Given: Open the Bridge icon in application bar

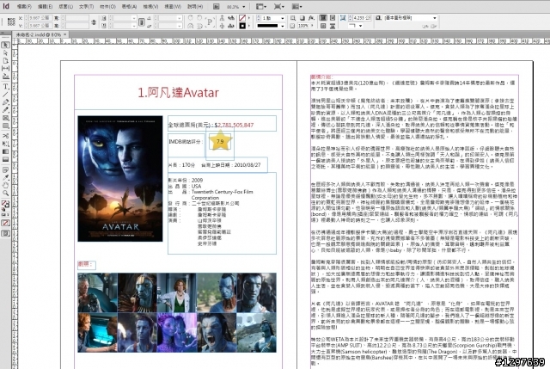Looking at the screenshot, I should point(216,6).
